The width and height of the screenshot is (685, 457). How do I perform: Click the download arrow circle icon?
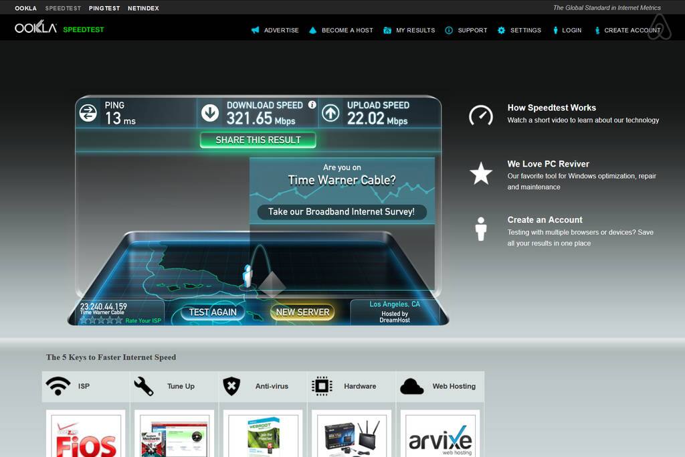[210, 112]
